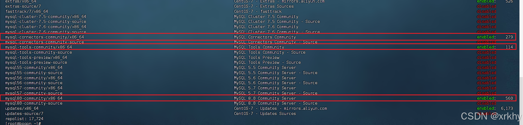Click 'MySQL Cluster 7.5 Community - Source' name

pyautogui.click(x=277, y=22)
